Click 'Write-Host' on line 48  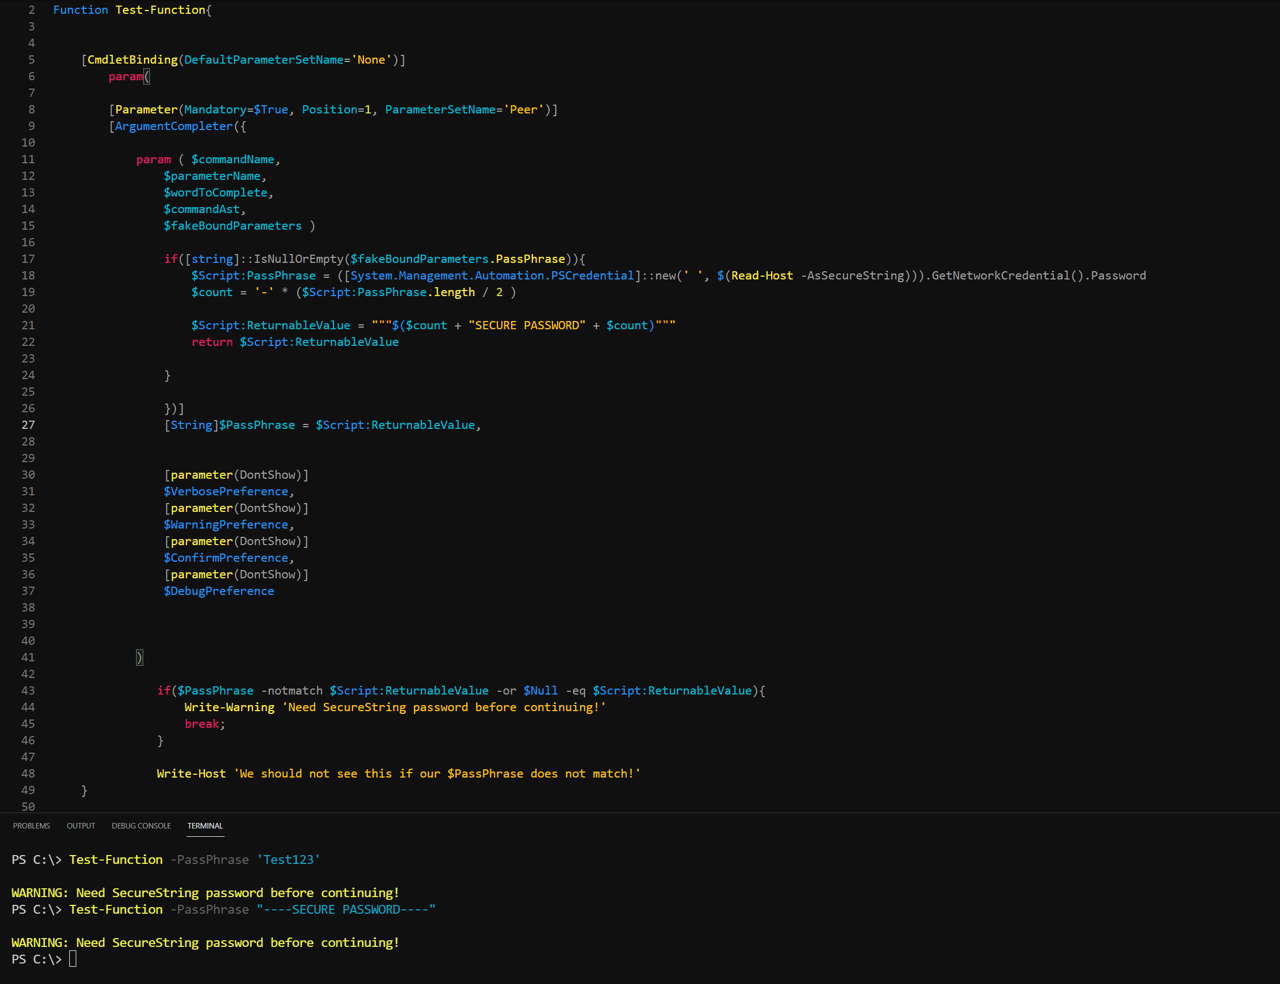point(191,774)
